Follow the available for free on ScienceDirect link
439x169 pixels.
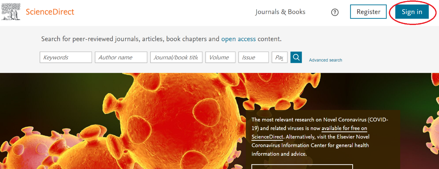pos(344,128)
